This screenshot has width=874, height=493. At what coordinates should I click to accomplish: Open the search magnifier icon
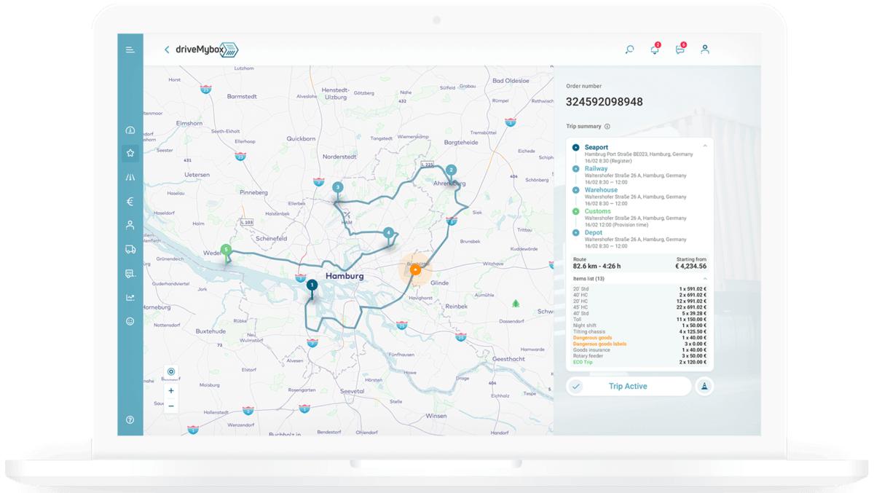tap(629, 50)
